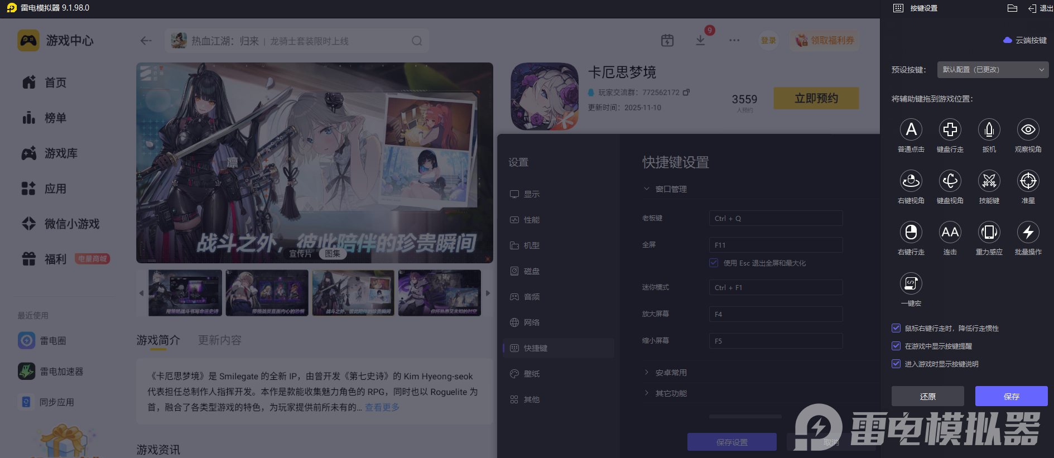
Task: Open 网络 settings category
Action: point(559,322)
